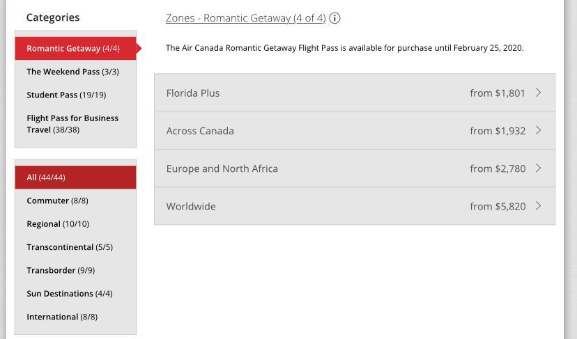
Task: Filter by Commuter passes
Action: [x=57, y=200]
